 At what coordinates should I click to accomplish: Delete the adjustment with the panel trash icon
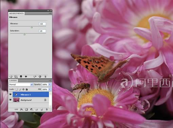coord(45,77)
